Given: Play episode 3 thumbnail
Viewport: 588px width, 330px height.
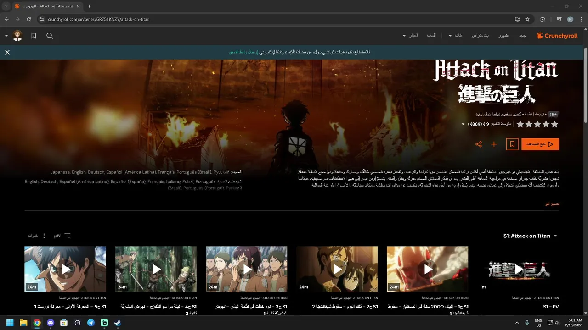Looking at the screenshot, I should pyautogui.click(x=247, y=269).
